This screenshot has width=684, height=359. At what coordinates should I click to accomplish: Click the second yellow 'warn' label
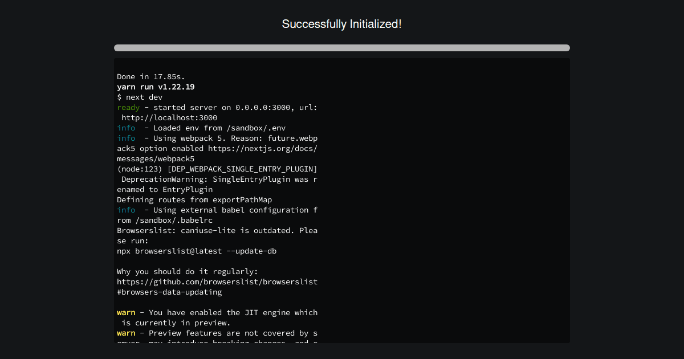pyautogui.click(x=126, y=333)
